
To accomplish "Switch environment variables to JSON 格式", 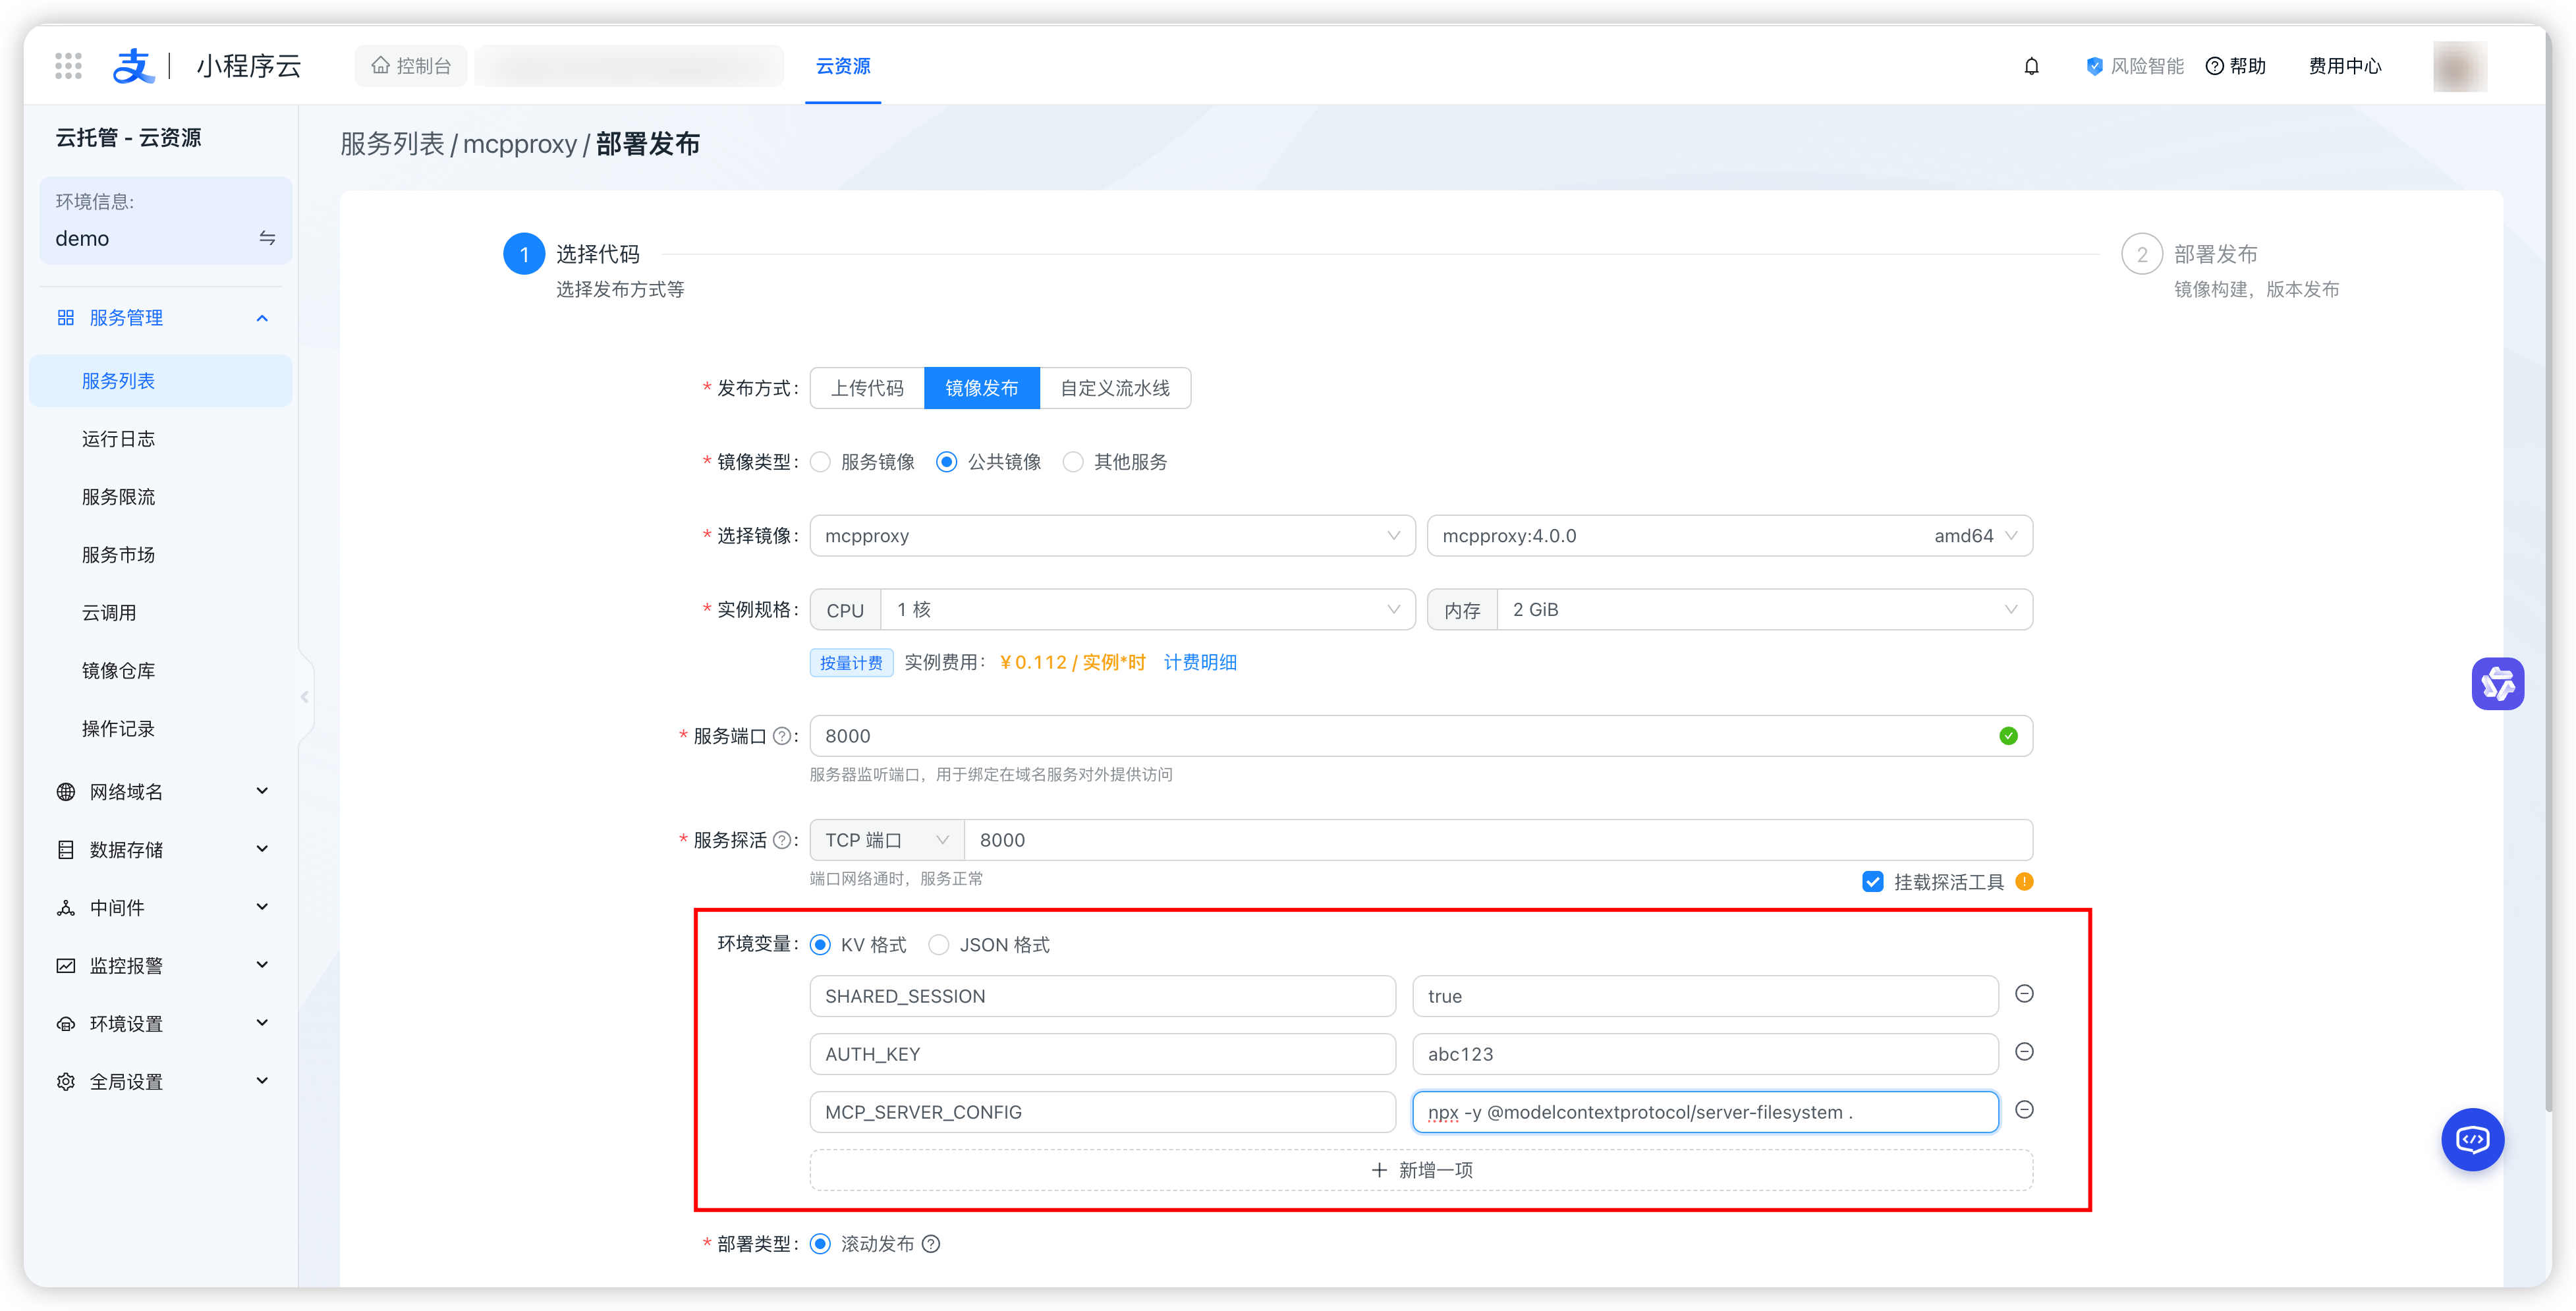I will coord(938,944).
